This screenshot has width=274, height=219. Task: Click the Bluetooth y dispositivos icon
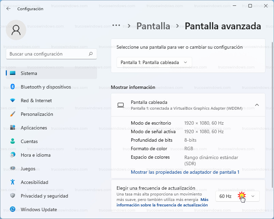pyautogui.click(x=13, y=87)
